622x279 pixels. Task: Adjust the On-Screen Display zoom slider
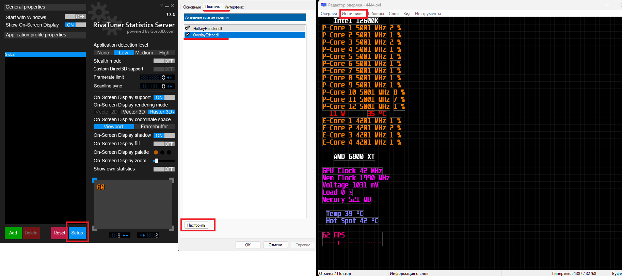click(x=156, y=161)
